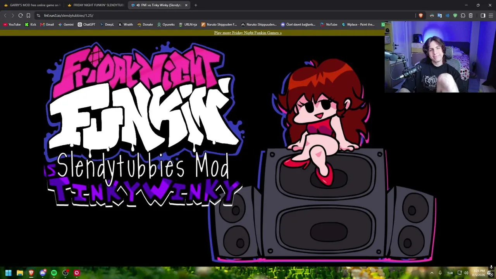Click the webcam overlay video
This screenshot has height=279, width=496.
tap(440, 57)
